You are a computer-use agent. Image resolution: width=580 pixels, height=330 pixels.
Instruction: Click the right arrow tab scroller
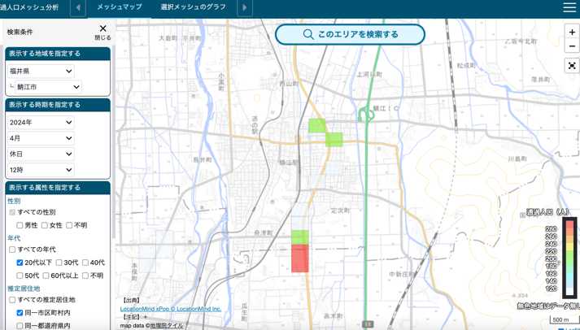(x=244, y=8)
